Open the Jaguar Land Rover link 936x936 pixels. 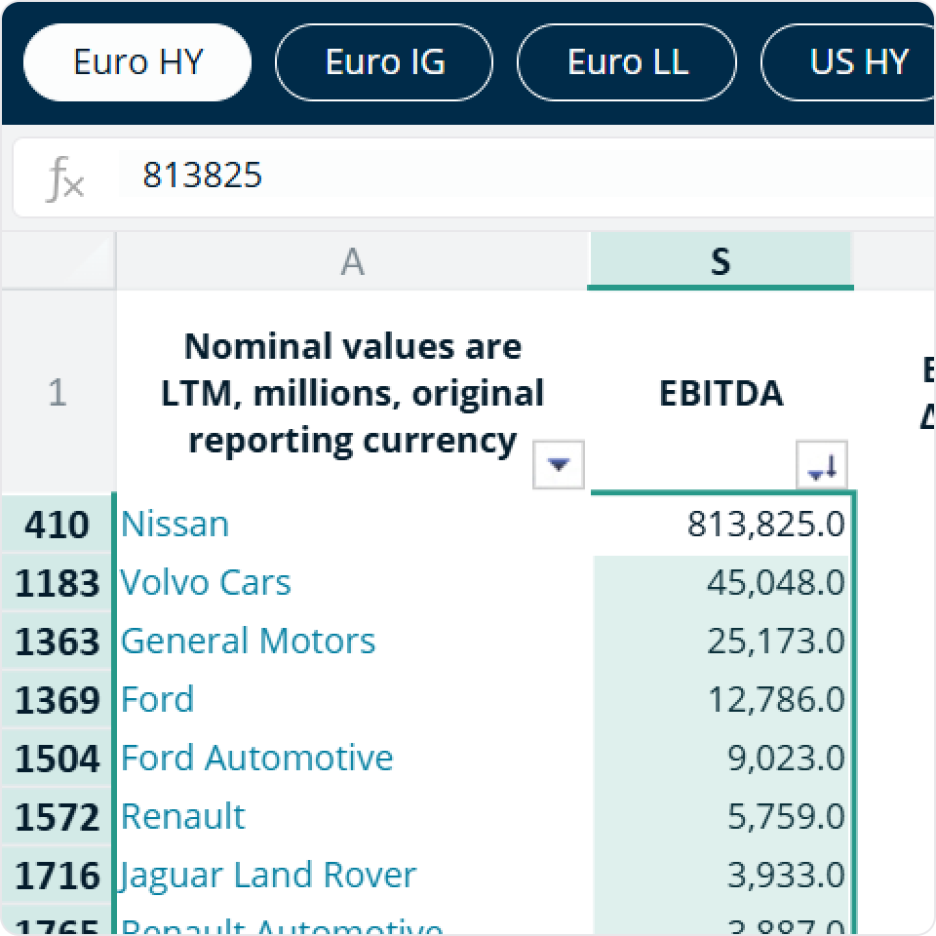coord(268,876)
